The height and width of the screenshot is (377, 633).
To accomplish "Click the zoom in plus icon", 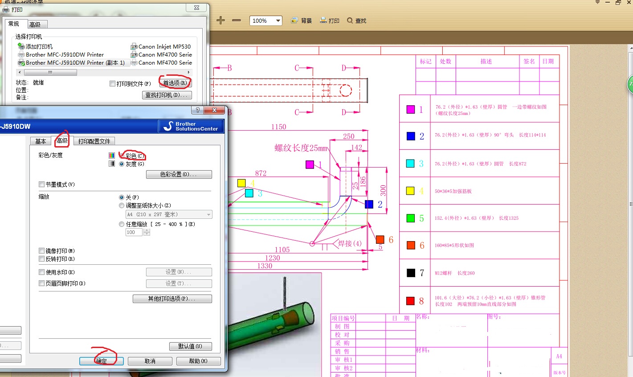I will click(221, 20).
